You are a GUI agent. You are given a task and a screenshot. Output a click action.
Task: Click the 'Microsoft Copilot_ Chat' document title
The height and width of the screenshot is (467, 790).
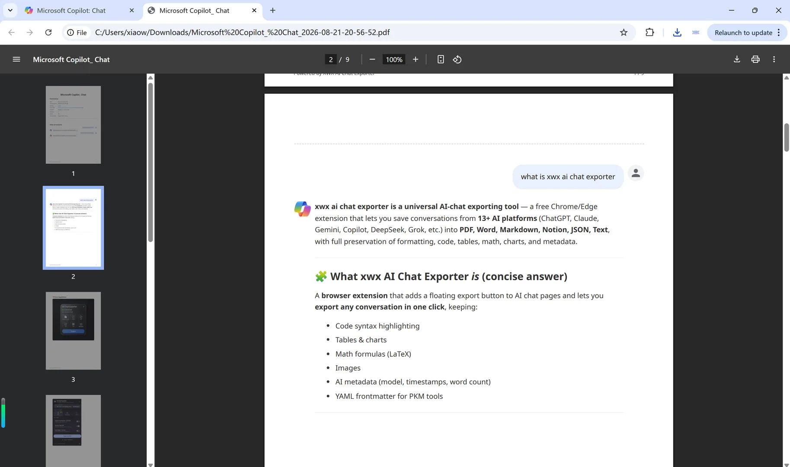pos(71,59)
